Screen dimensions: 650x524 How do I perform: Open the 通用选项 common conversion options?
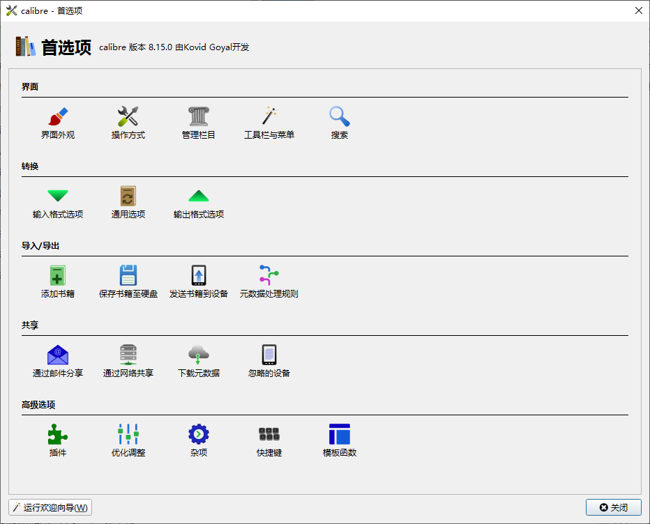(x=128, y=202)
